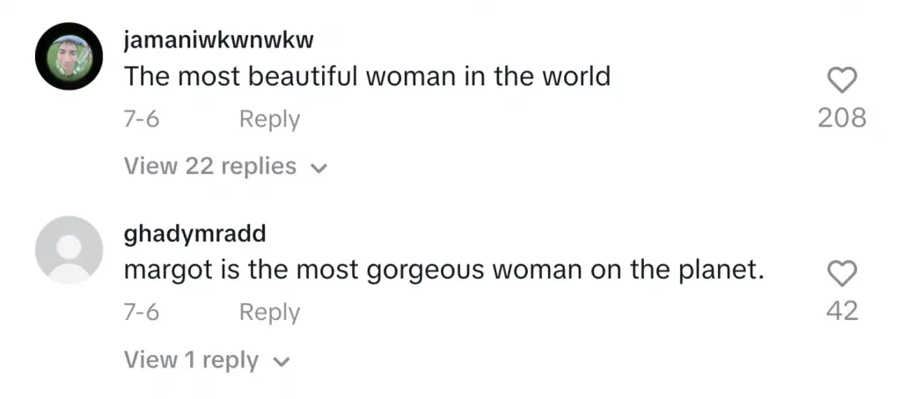Image resolution: width=901 pixels, height=399 pixels.
Task: Reply to jamaniwkwnwkw's comment
Action: (x=269, y=119)
